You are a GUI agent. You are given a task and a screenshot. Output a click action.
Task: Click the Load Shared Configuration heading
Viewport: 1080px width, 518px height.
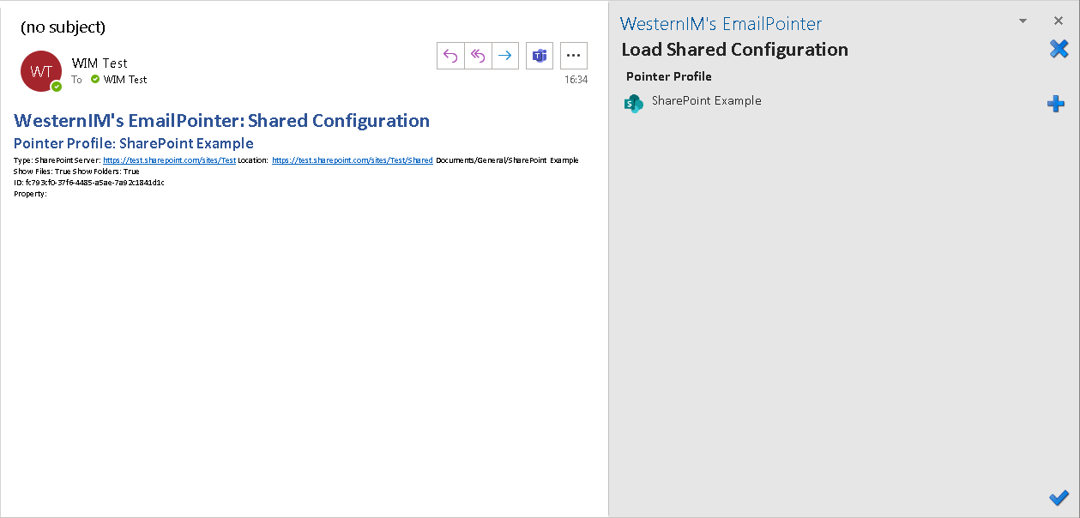(734, 50)
